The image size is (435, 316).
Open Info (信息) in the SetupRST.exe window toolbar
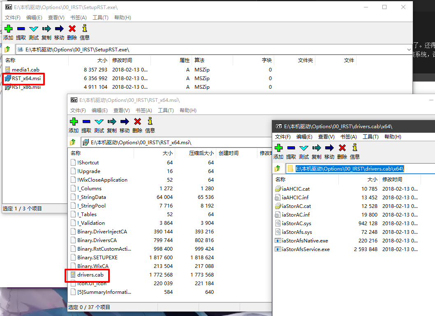[85, 32]
